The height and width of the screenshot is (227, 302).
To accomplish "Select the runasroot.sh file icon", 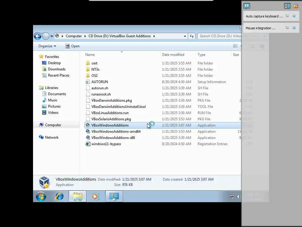I will pos(88,94).
